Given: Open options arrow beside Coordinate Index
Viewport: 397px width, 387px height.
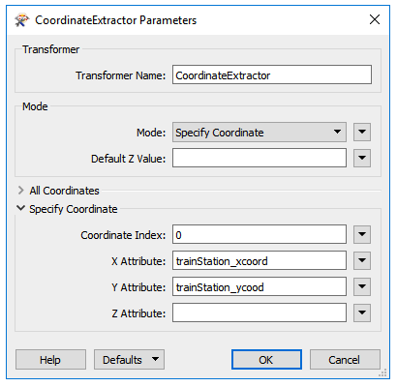Looking at the screenshot, I should point(362,234).
